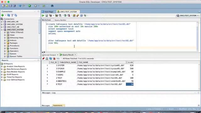Click the schema browser icon in Connections toolbar
This screenshot has height=113, width=201.
pos(16,15)
